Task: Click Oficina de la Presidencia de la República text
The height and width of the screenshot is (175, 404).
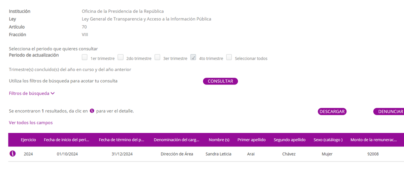Action: [x=123, y=11]
